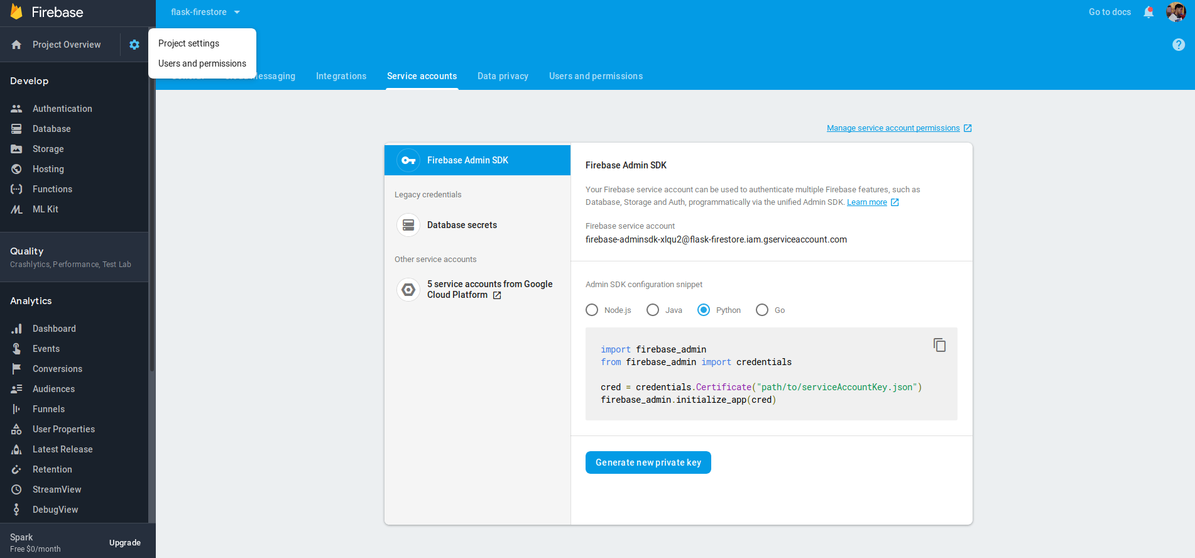Click the service account email address
1195x558 pixels.
(716, 239)
